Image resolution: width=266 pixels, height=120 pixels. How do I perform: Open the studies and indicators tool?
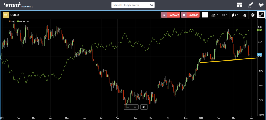pos(244,15)
